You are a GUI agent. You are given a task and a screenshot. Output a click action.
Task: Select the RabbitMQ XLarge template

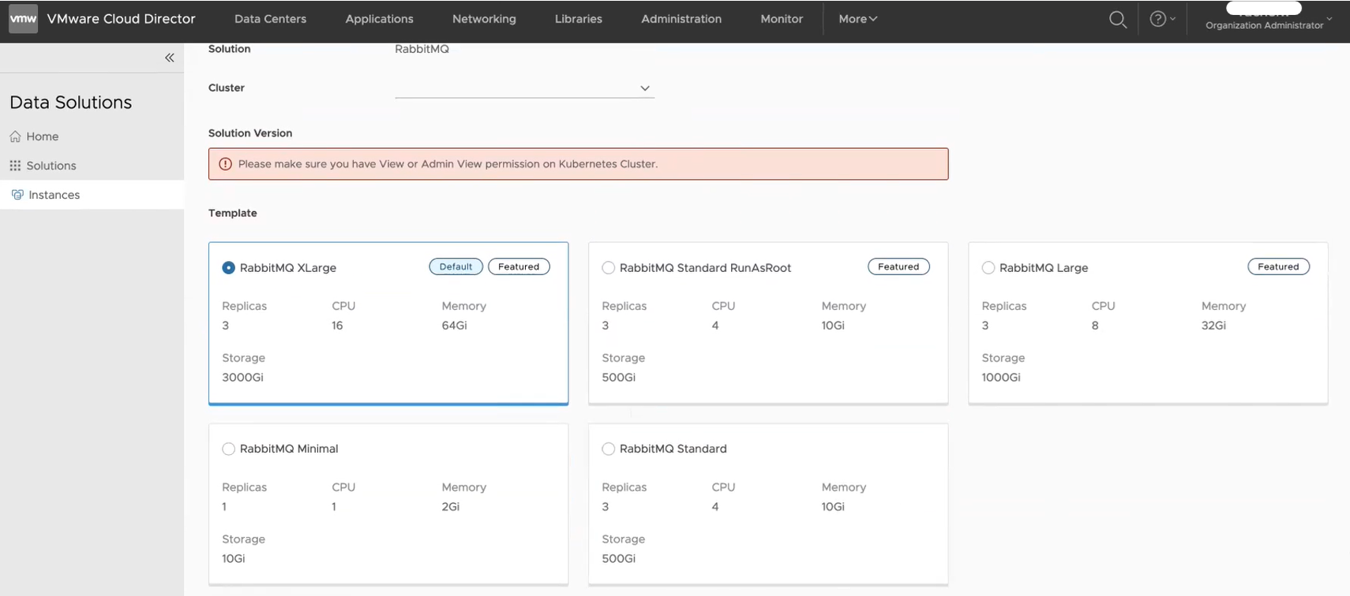coord(229,268)
